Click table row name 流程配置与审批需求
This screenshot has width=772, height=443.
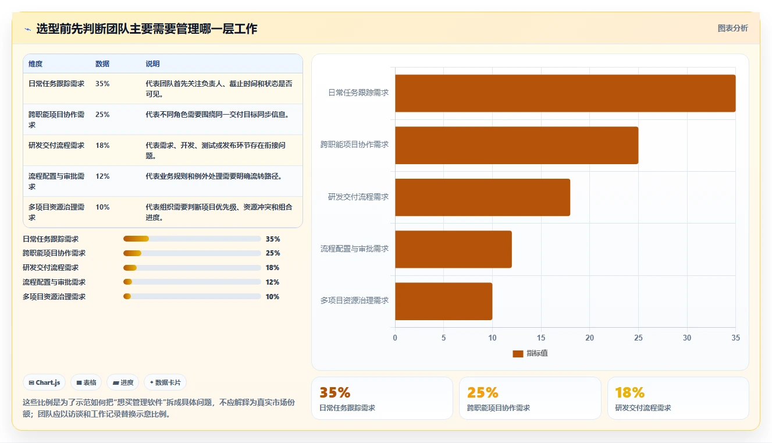click(x=56, y=182)
